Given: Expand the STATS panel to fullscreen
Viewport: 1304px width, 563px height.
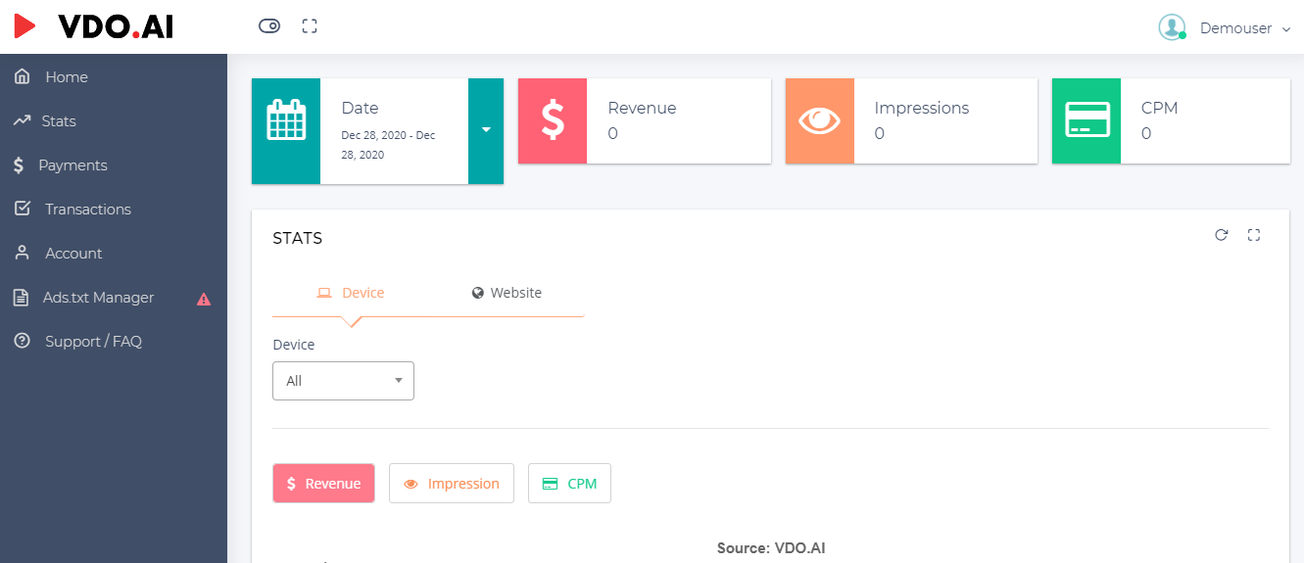Looking at the screenshot, I should [x=1253, y=235].
